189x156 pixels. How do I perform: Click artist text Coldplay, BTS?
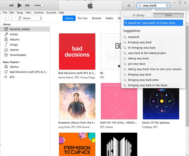(150, 127)
